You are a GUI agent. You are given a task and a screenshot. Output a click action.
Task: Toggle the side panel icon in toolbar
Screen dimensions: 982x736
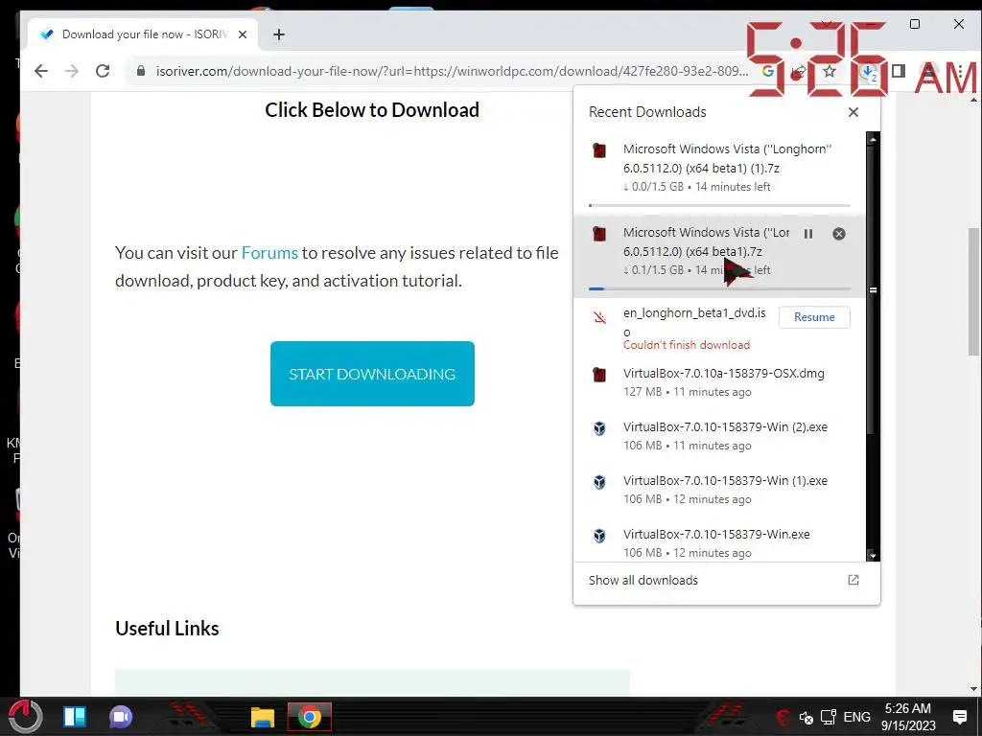(899, 71)
